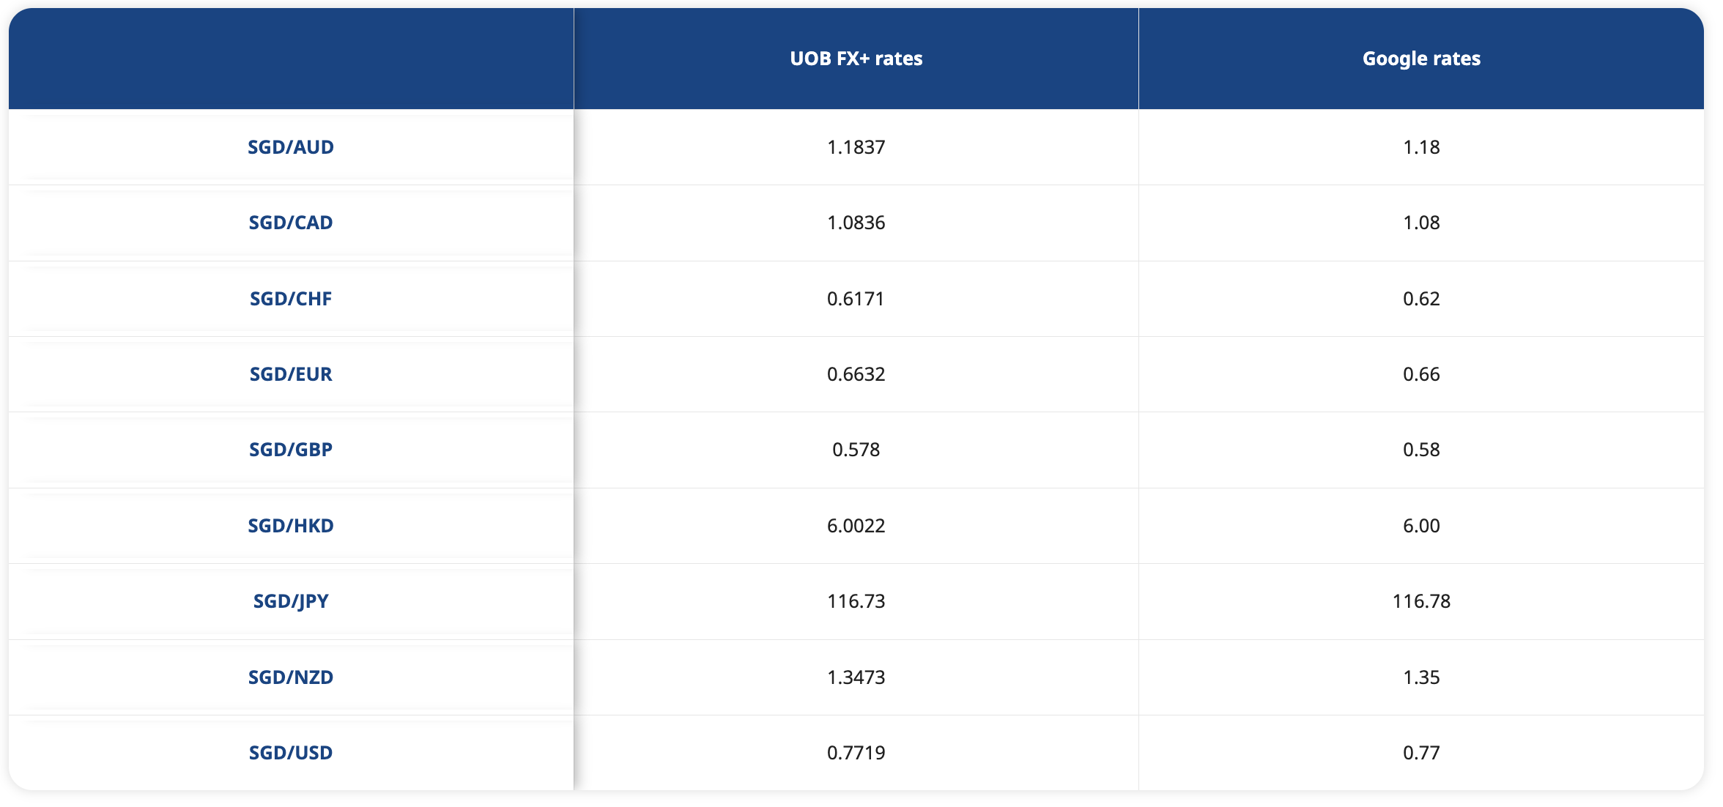The image size is (1723, 807).
Task: Select the SGD/CHF row label
Action: pos(291,299)
